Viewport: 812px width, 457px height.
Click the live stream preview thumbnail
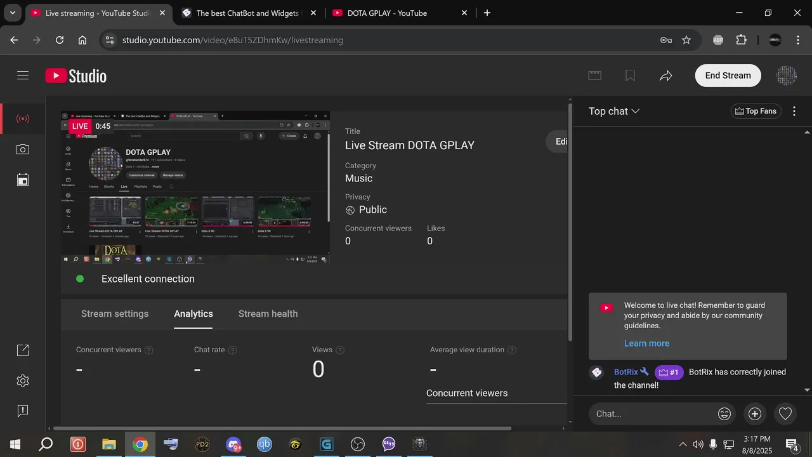pos(195,187)
